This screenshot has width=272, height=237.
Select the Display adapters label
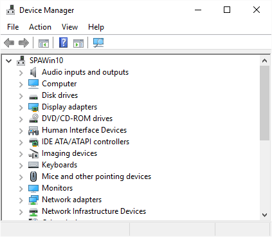click(x=69, y=107)
